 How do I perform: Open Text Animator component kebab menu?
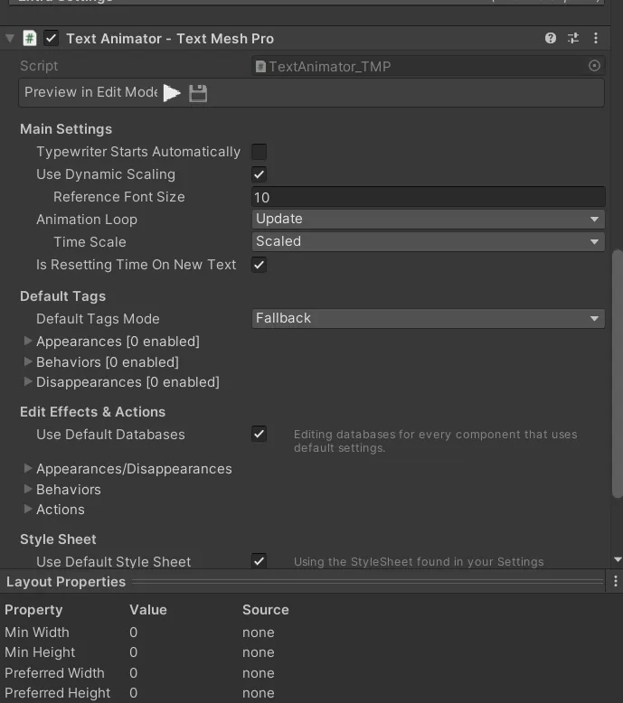pyautogui.click(x=596, y=38)
